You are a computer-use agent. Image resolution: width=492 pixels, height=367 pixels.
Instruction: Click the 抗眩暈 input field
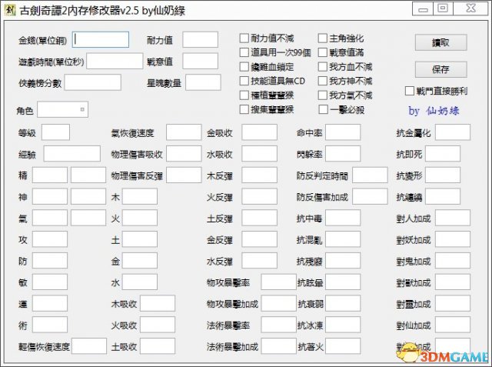(343, 282)
